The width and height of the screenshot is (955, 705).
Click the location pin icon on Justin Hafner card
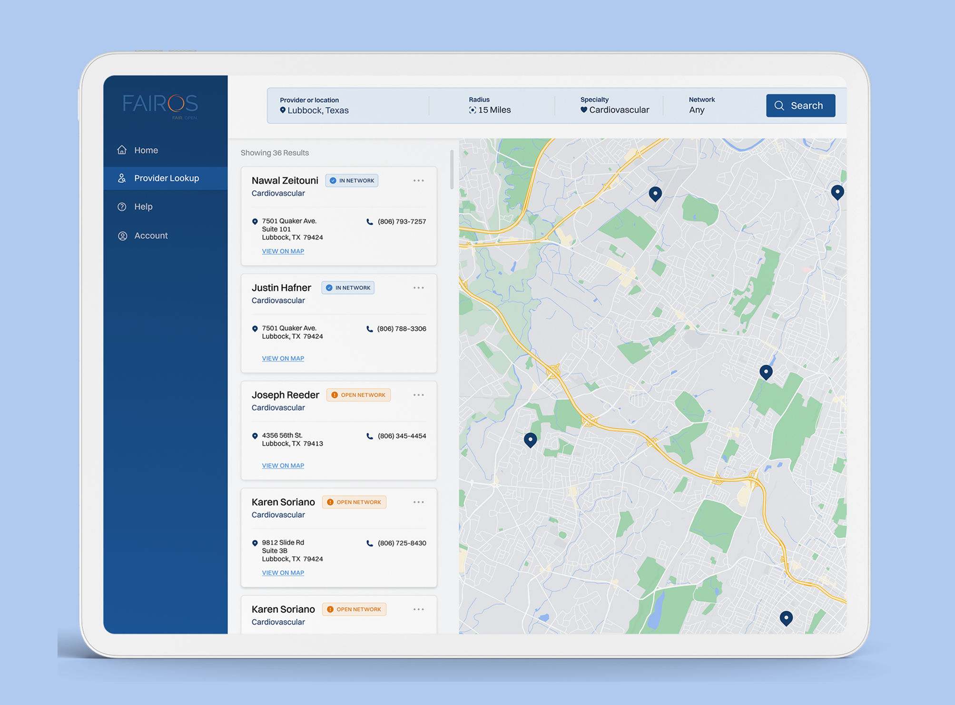pos(255,329)
